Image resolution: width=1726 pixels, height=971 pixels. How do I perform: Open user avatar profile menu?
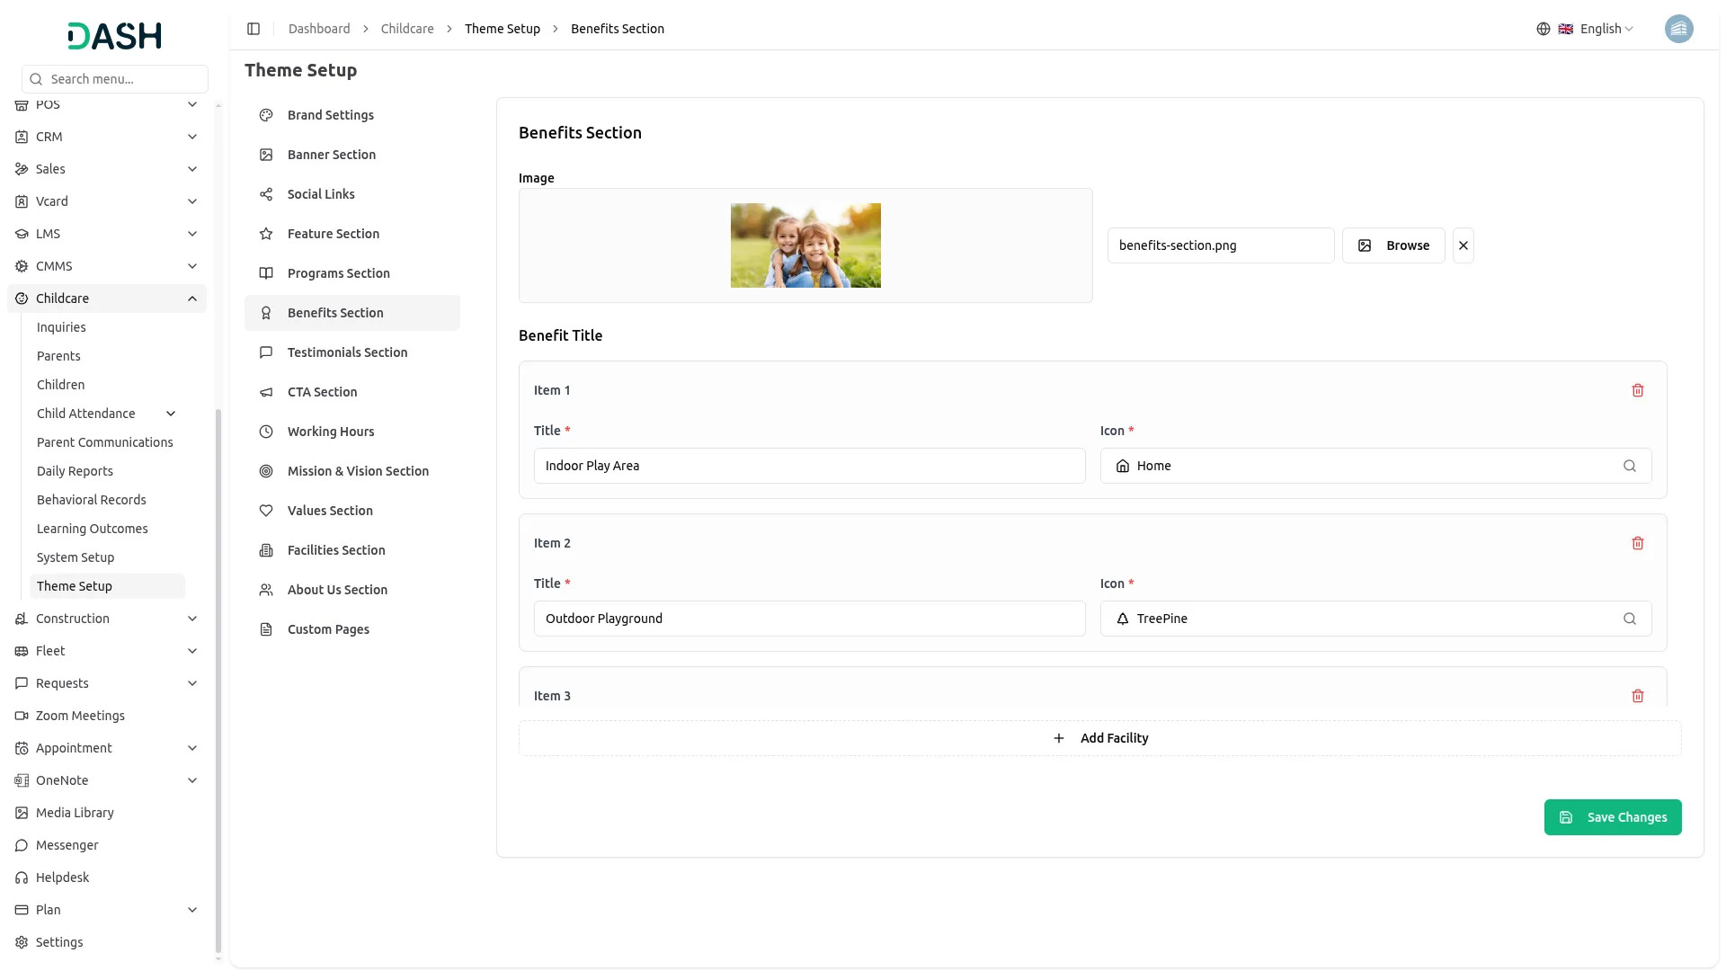[x=1678, y=29]
